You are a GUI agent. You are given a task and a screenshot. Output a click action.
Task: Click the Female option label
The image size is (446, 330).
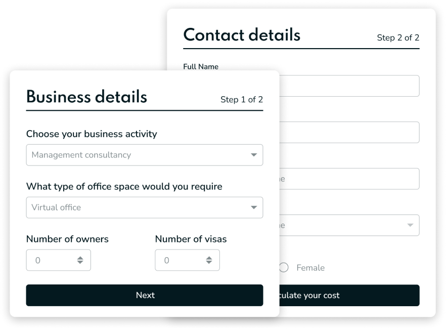(x=310, y=268)
